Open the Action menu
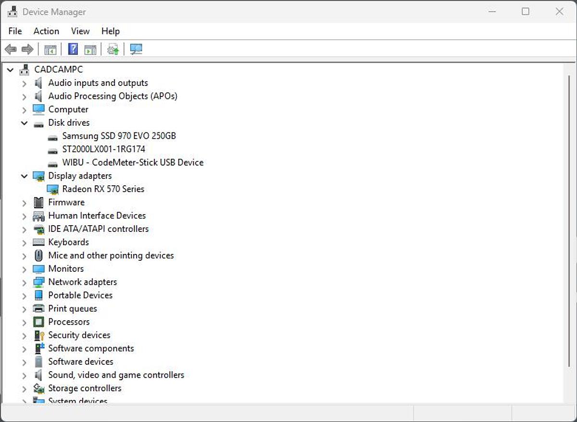The height and width of the screenshot is (422, 577). tap(46, 31)
